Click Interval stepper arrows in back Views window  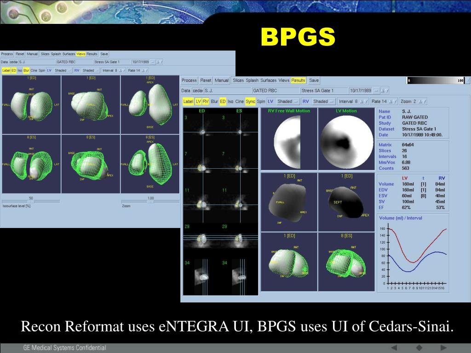(x=121, y=70)
